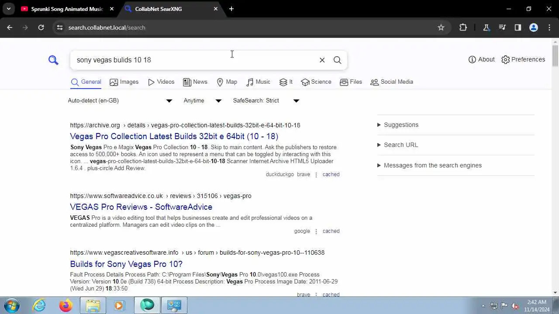Reload the page

(41, 27)
